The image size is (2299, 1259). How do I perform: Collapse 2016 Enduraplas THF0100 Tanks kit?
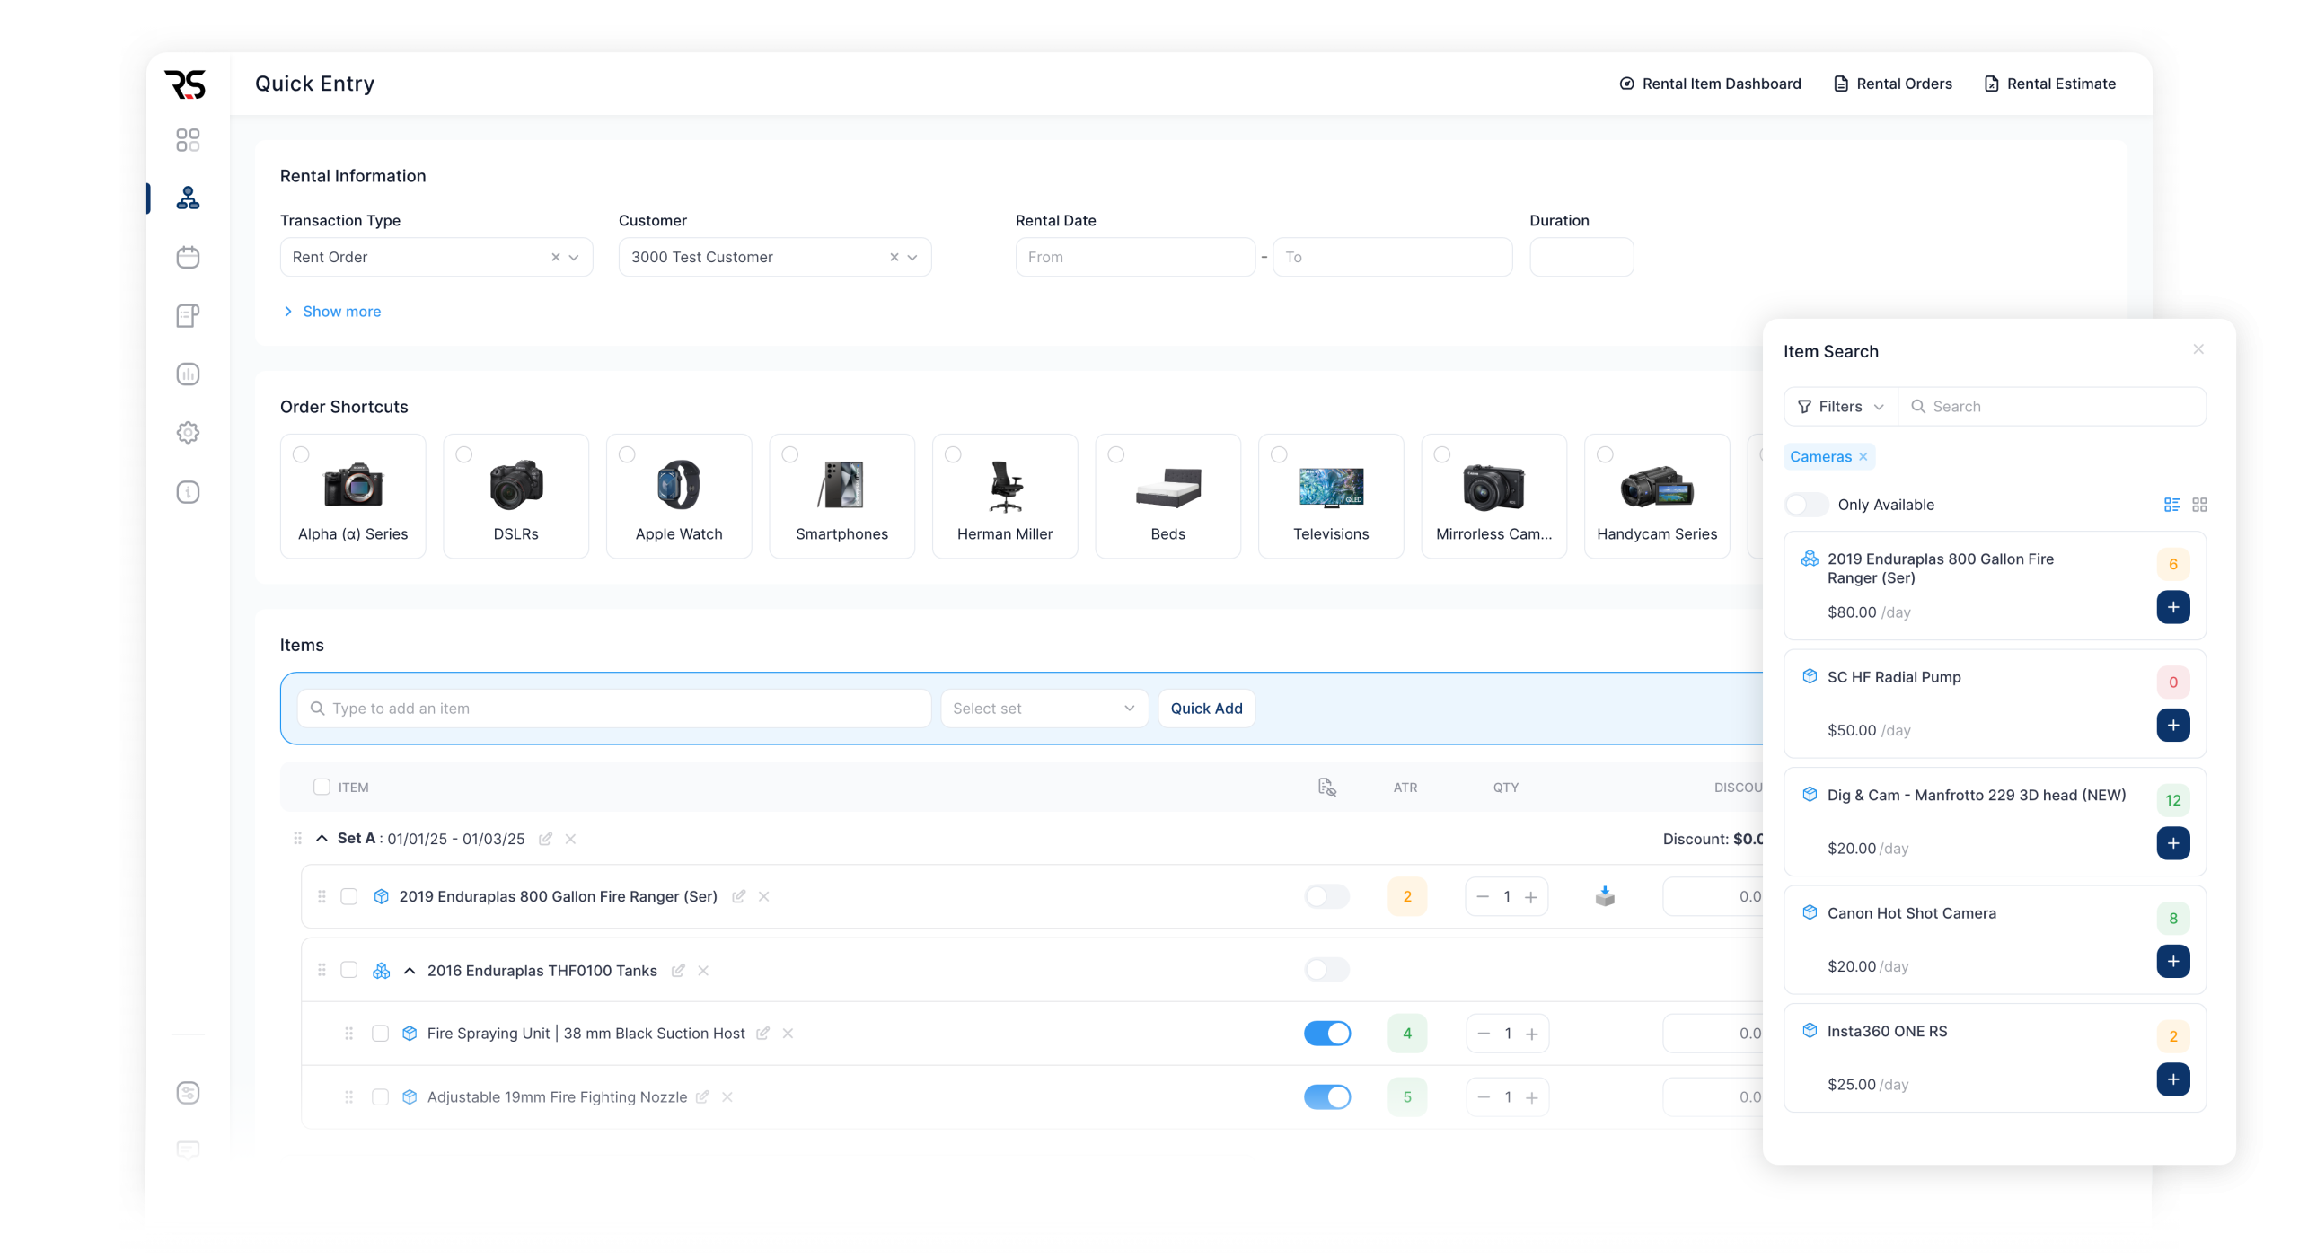[410, 970]
